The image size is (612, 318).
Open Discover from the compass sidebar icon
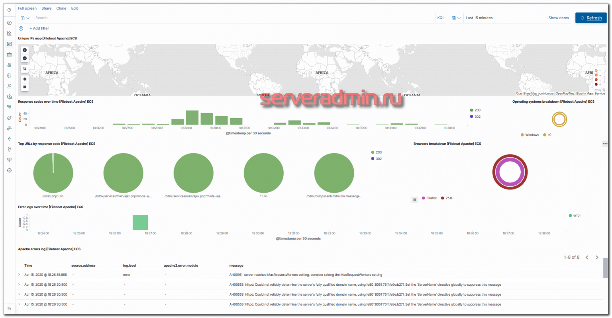(x=9, y=23)
